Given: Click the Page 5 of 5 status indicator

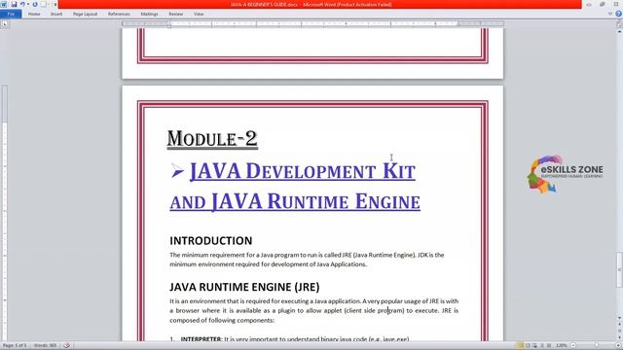Looking at the screenshot, I should 15,346.
